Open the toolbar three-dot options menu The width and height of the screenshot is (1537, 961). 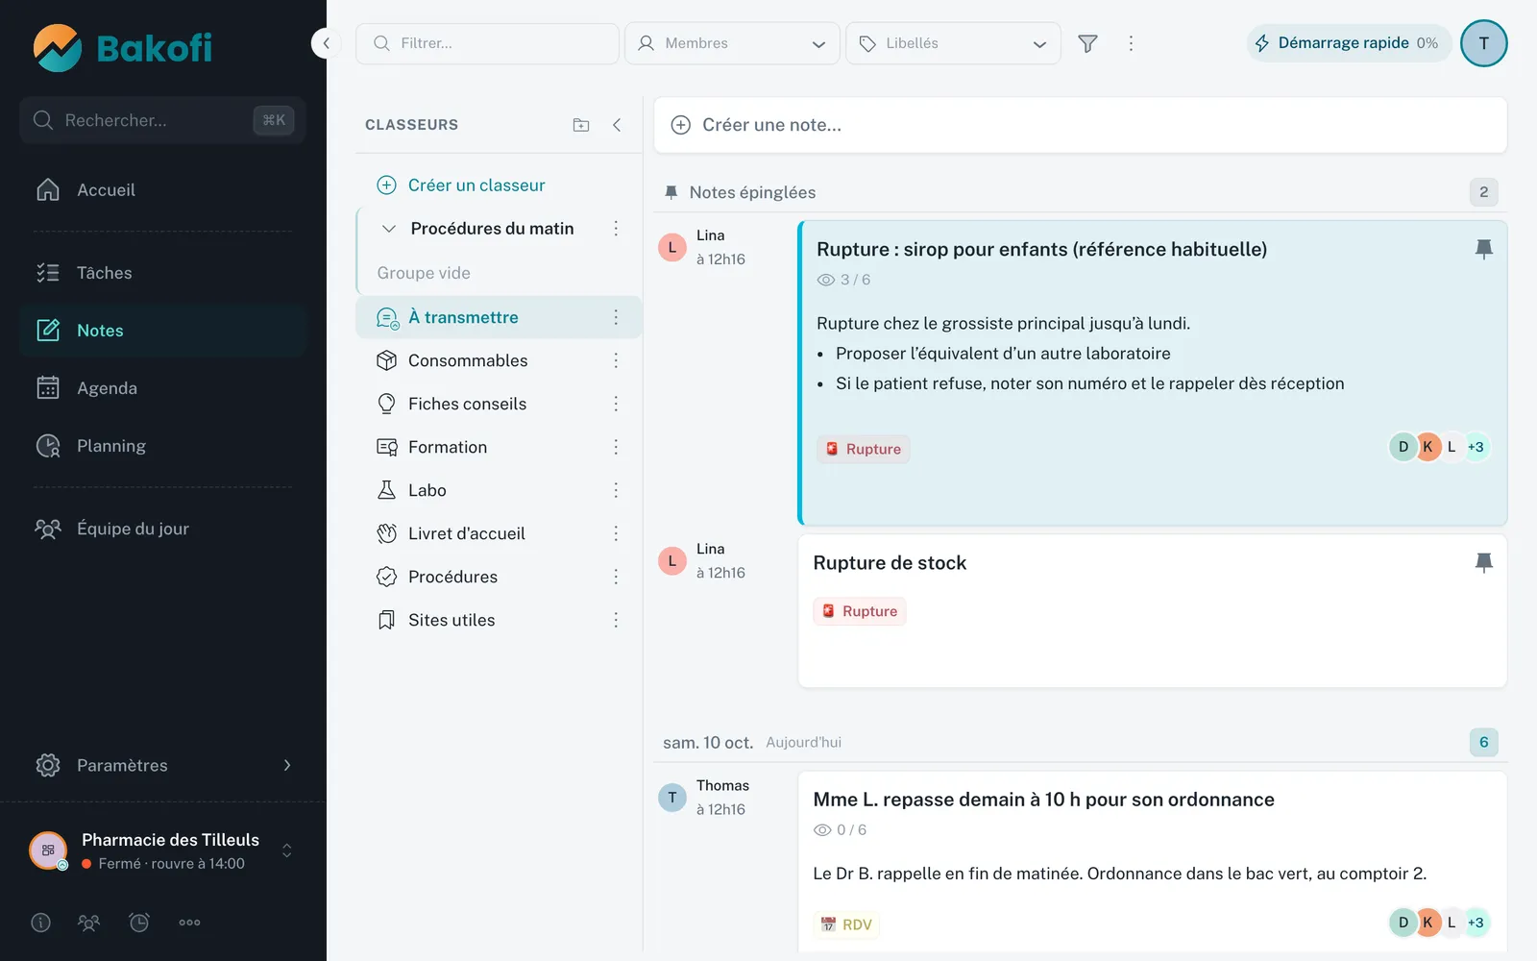tap(1131, 43)
